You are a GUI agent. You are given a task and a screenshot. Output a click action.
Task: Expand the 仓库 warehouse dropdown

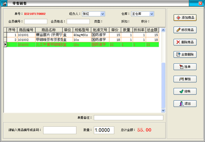coord(152,14)
